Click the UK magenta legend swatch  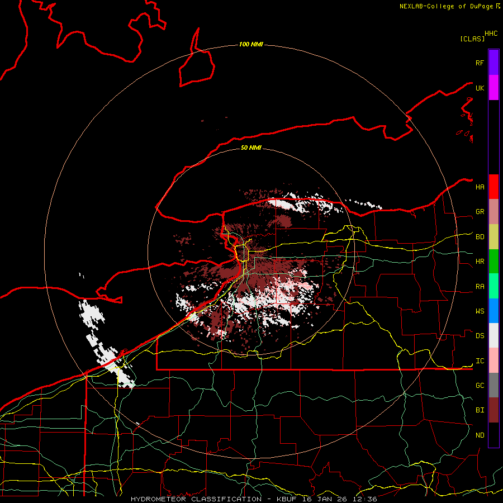[493, 88]
